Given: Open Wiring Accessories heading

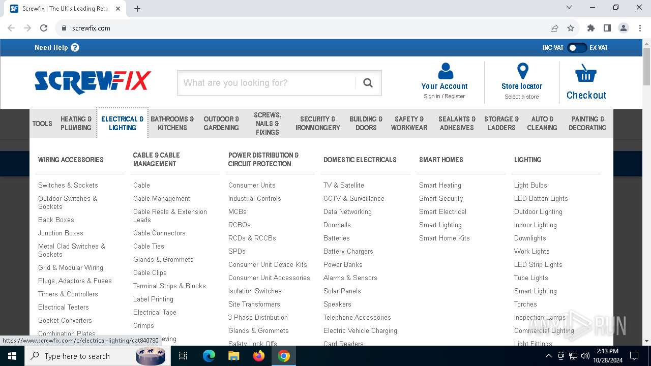Looking at the screenshot, I should point(71,160).
